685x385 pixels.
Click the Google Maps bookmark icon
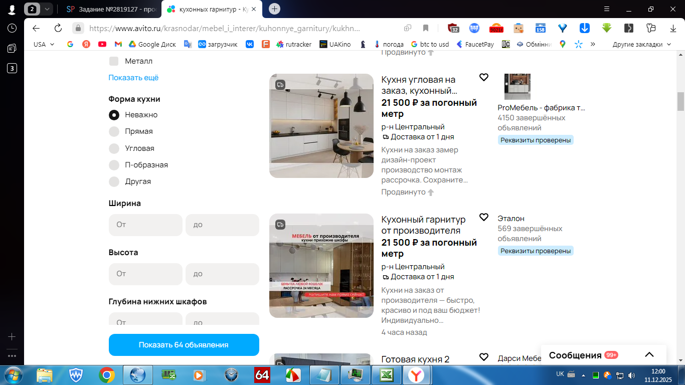pyautogui.click(x=563, y=44)
